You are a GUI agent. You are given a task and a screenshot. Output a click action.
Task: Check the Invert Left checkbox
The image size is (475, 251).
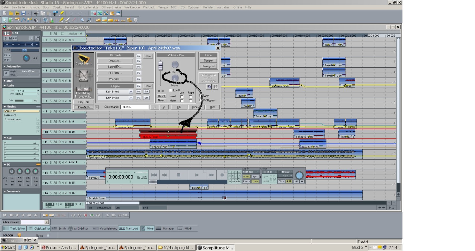pyautogui.click(x=182, y=97)
